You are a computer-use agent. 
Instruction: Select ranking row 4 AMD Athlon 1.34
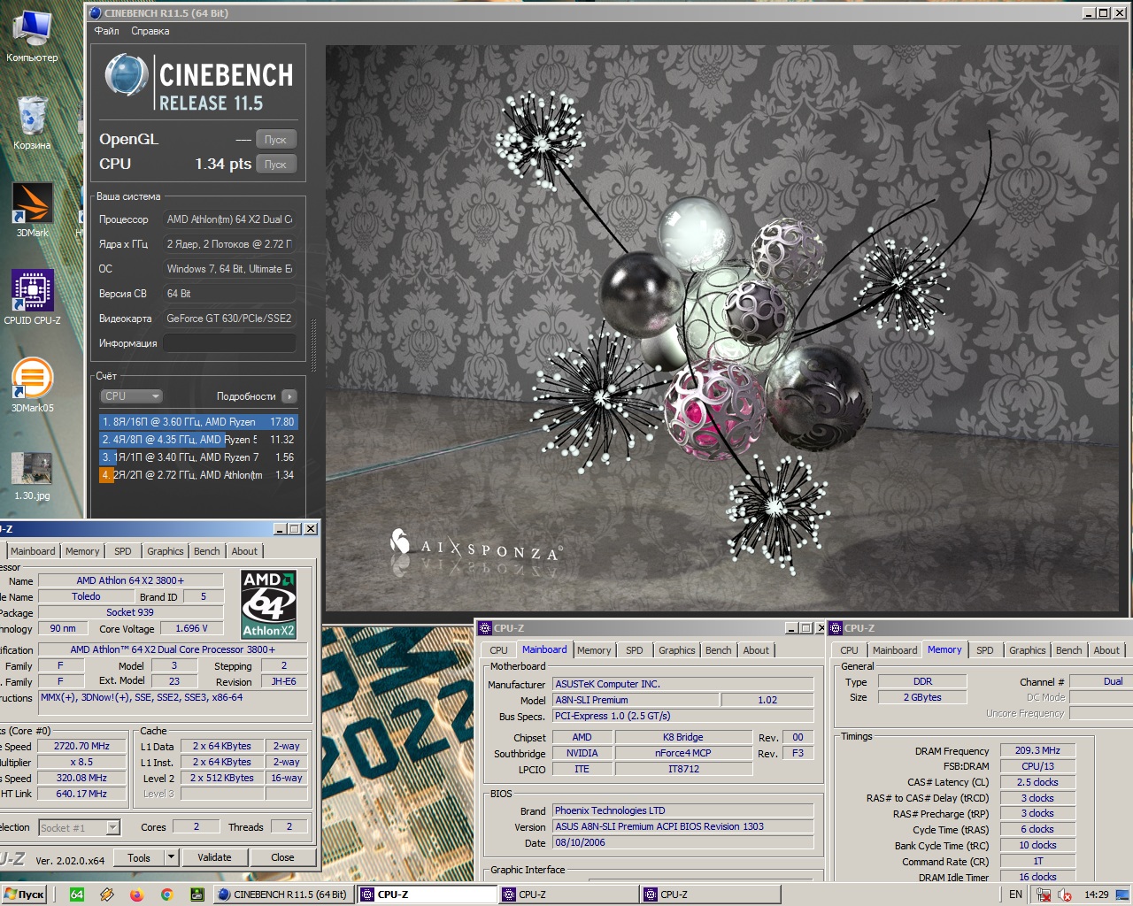pyautogui.click(x=198, y=475)
